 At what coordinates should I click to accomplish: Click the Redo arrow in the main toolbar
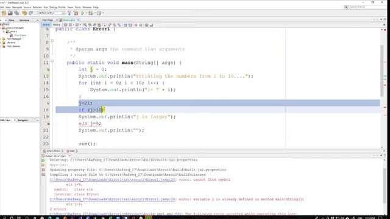pyautogui.click(x=31, y=13)
